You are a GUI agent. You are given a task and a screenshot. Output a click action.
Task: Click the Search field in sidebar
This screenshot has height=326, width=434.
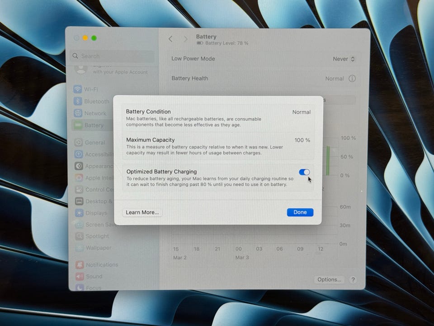click(112, 56)
